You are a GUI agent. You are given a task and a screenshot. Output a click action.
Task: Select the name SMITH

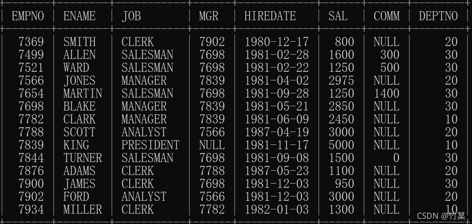coord(80,42)
